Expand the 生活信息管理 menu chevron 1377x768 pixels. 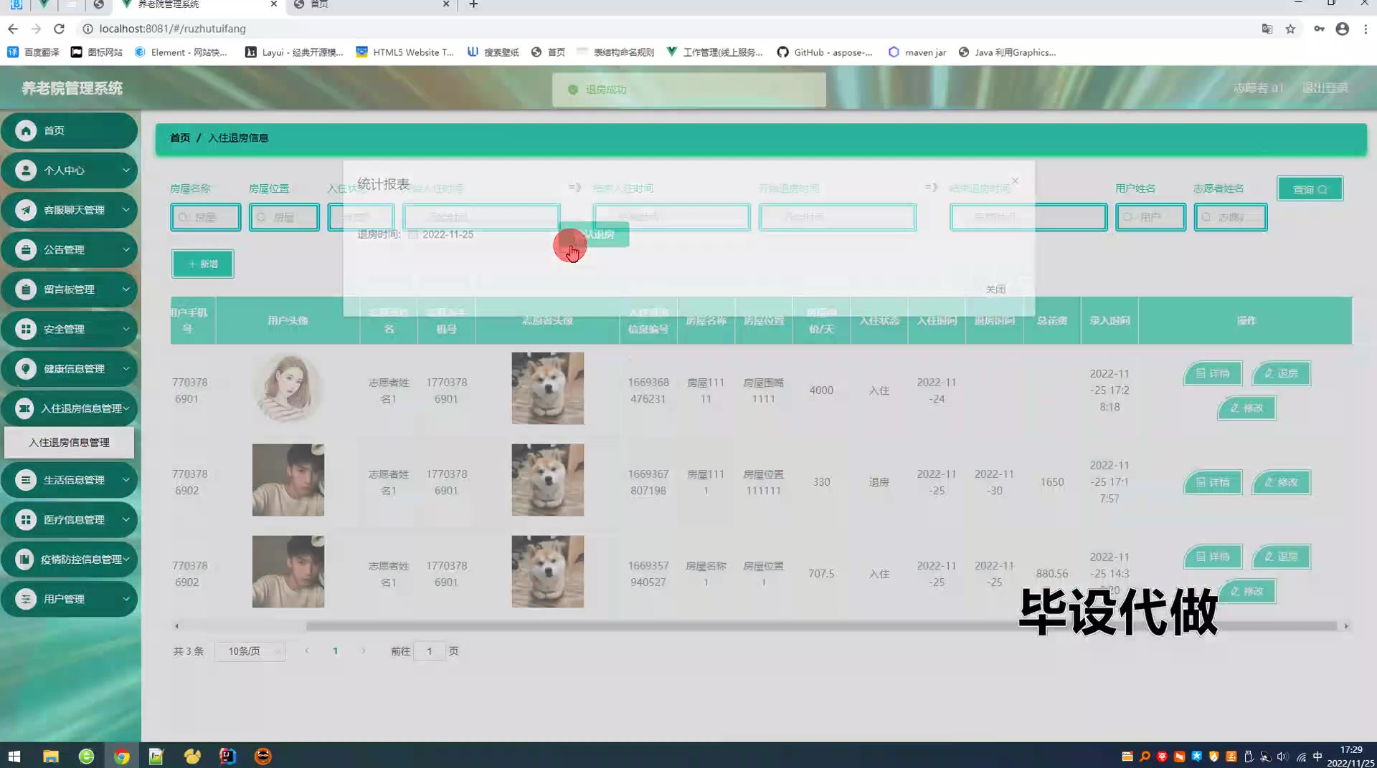[126, 480]
